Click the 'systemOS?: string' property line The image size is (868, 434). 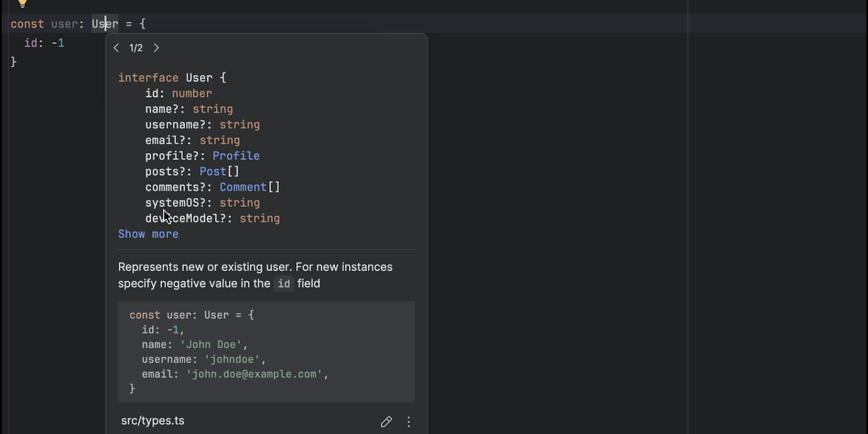[x=202, y=203]
